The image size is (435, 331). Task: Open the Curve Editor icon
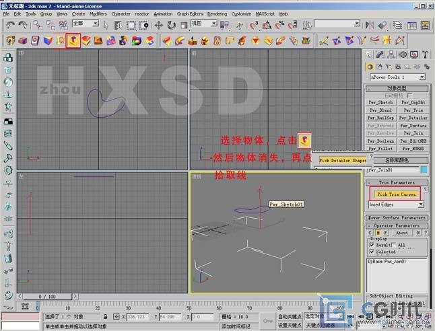[x=412, y=26]
